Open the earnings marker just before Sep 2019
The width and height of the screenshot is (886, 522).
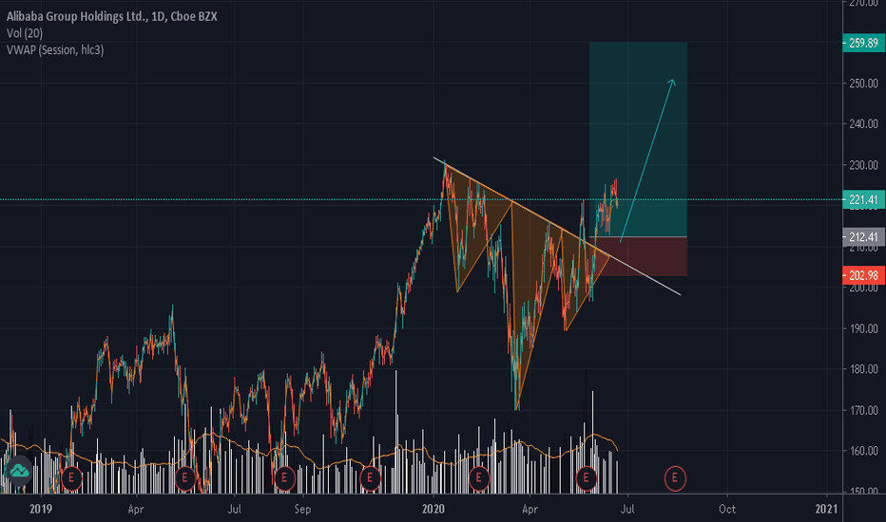(284, 478)
